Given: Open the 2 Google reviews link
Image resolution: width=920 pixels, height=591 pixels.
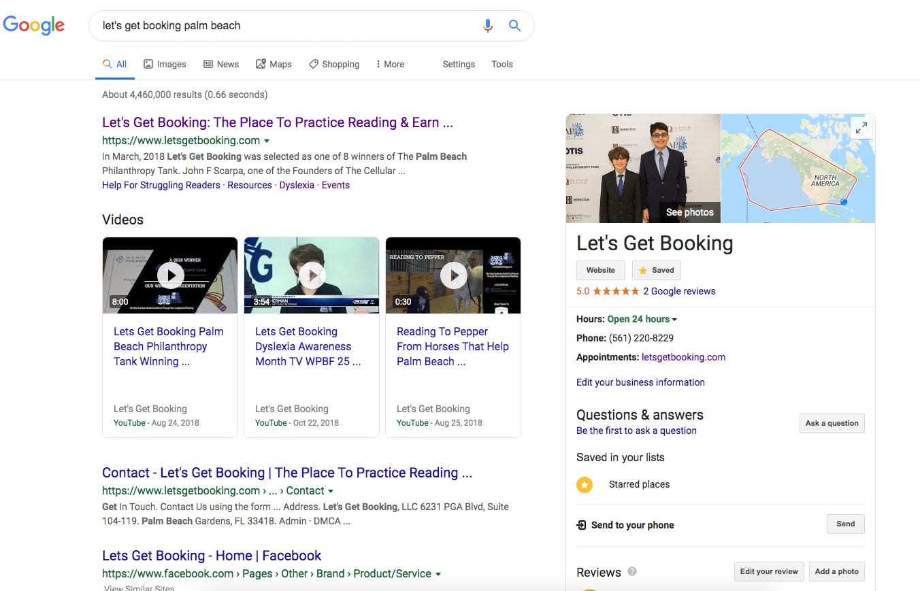Looking at the screenshot, I should pyautogui.click(x=679, y=291).
